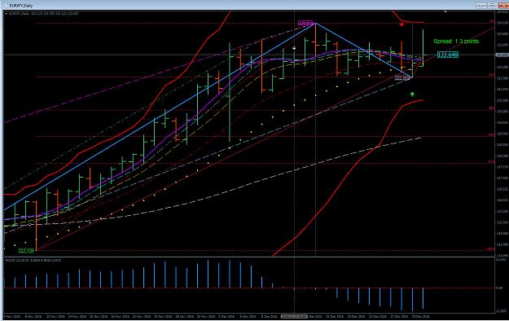Select the 'Spread: 1.3 points' green text
Screen dimensions: 509x321
tap(456, 42)
